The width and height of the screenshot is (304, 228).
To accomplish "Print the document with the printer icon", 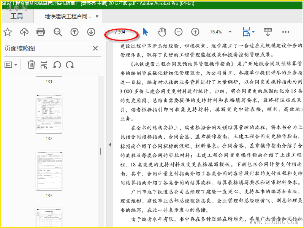I will point(41,32).
